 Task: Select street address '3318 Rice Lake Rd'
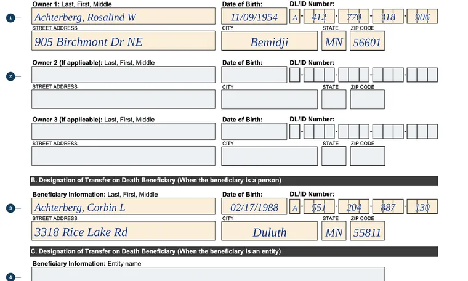click(123, 231)
